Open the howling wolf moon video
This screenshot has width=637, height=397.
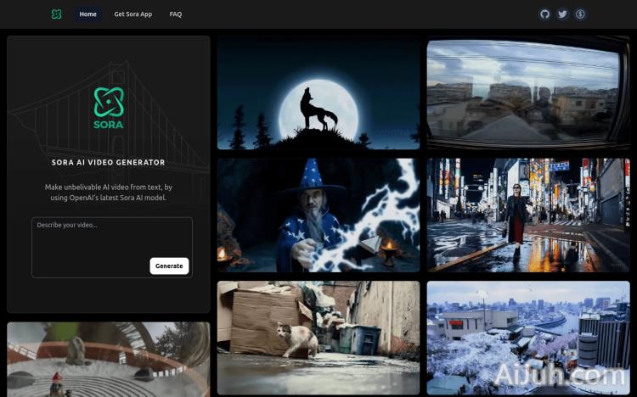pos(318,93)
